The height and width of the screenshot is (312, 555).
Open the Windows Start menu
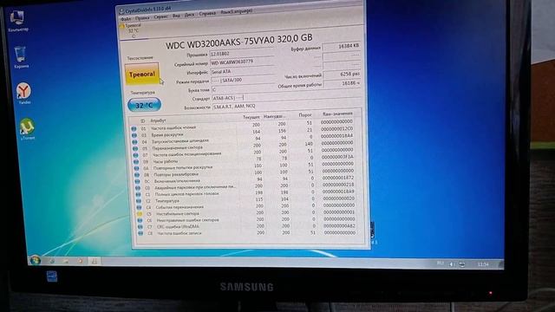coord(35,260)
